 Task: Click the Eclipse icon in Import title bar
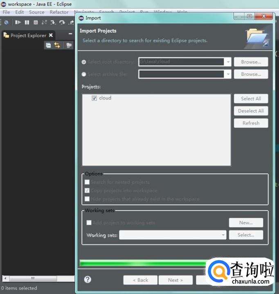point(81,18)
